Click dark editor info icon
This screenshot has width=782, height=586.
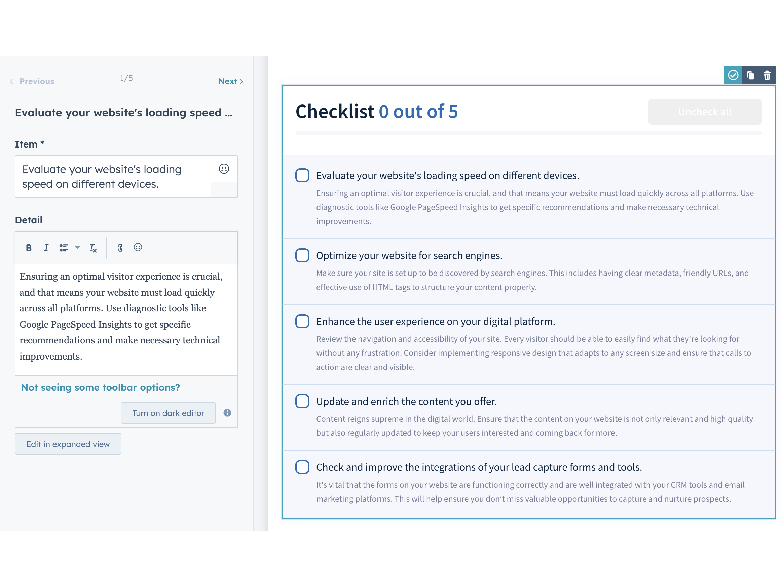[x=227, y=413]
